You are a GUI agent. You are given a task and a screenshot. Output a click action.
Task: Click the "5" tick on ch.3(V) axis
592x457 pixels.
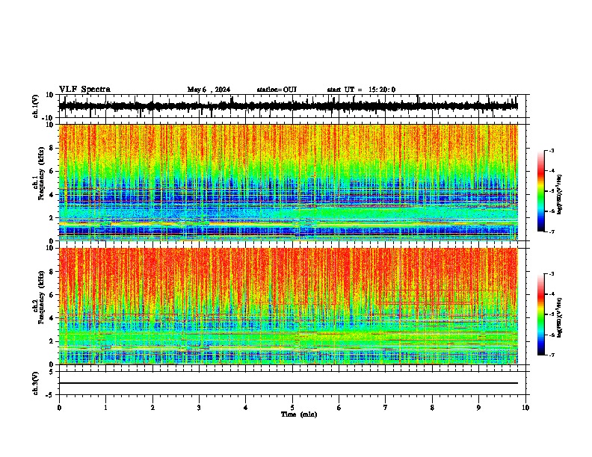(52, 371)
